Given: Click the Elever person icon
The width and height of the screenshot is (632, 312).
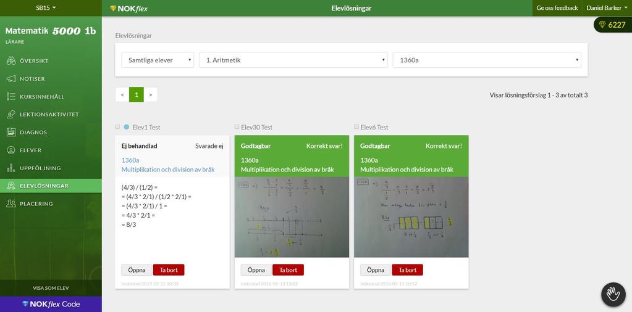Looking at the screenshot, I should click(11, 150).
